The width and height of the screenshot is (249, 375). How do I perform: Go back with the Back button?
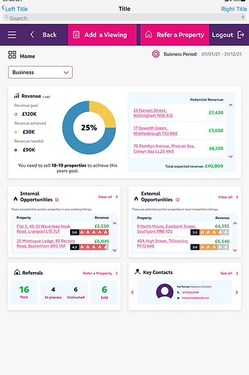point(44,35)
